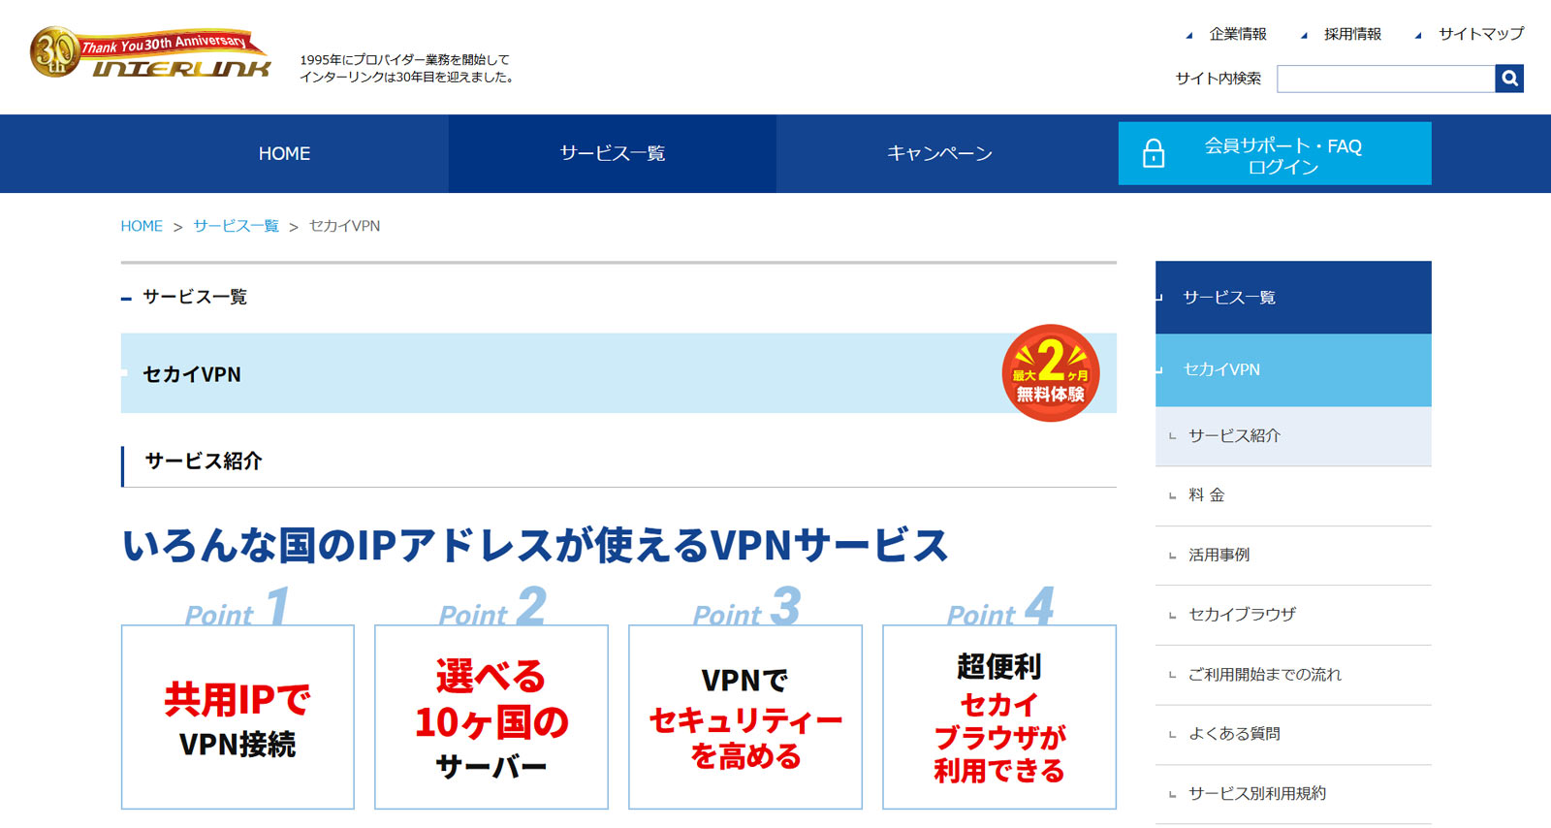Open 活用事例 sidebar item
1551x828 pixels.
(x=1293, y=555)
